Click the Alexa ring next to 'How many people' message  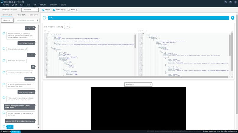point(4,72)
